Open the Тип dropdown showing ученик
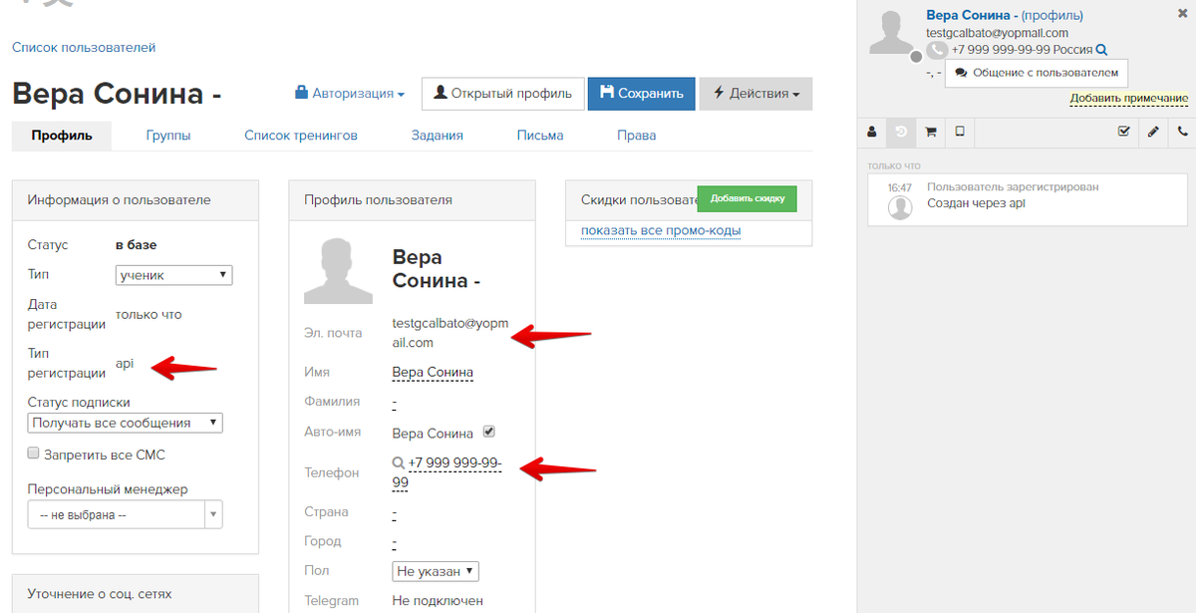Viewport: 1196px width, 613px height. [x=174, y=274]
